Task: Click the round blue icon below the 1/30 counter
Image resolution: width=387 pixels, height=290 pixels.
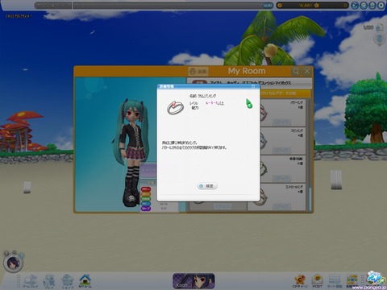Action: (x=380, y=39)
